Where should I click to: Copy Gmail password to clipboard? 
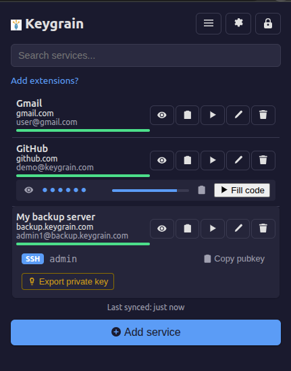(187, 116)
